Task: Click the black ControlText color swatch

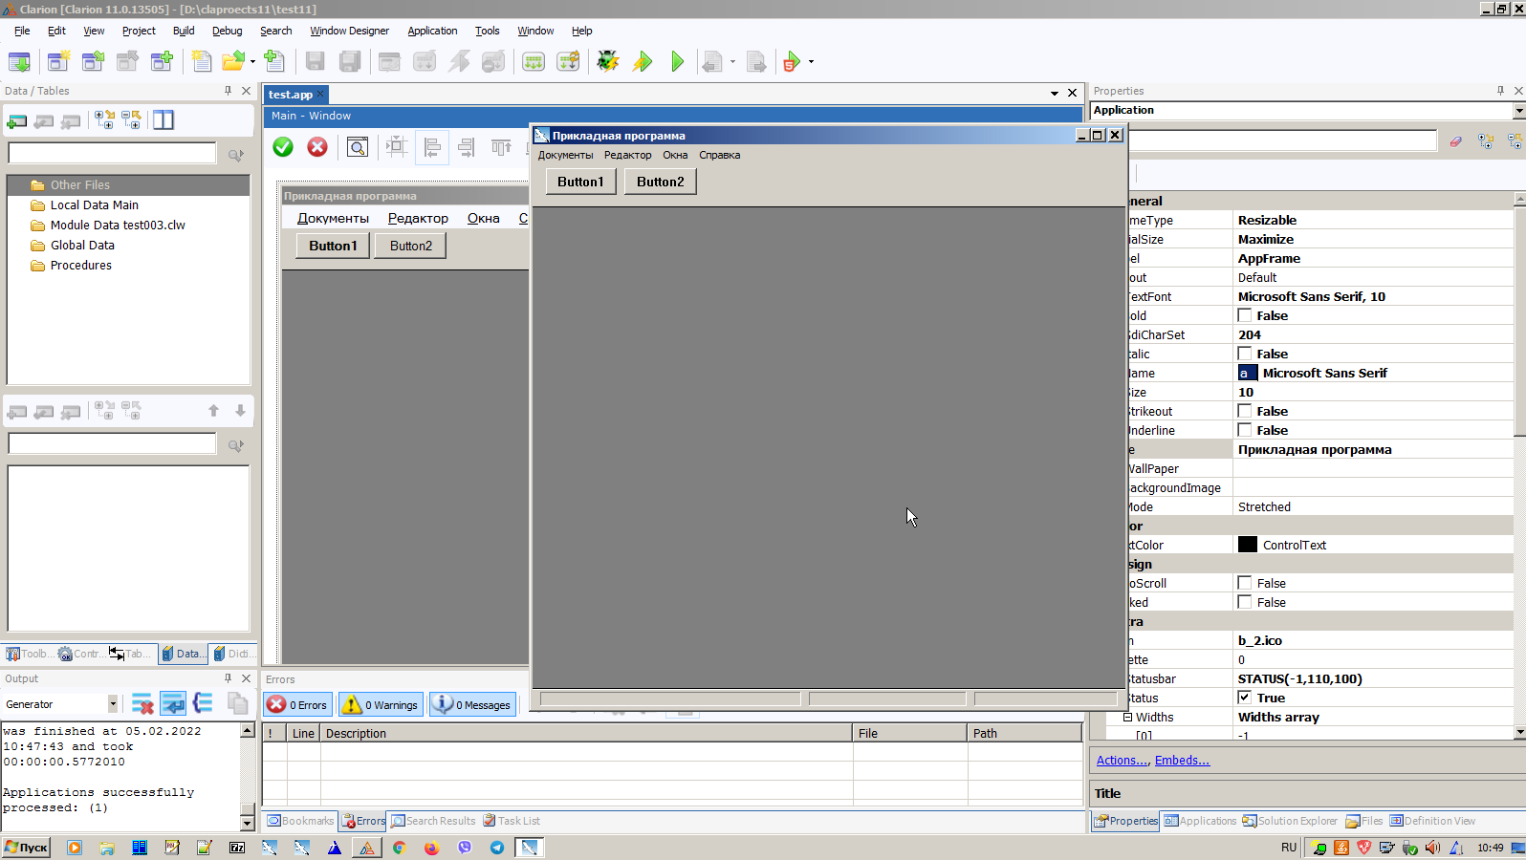Action: pos(1247,545)
